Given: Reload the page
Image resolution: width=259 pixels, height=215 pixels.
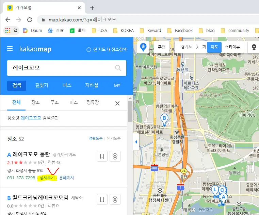Looking at the screenshot, I should [x=30, y=20].
